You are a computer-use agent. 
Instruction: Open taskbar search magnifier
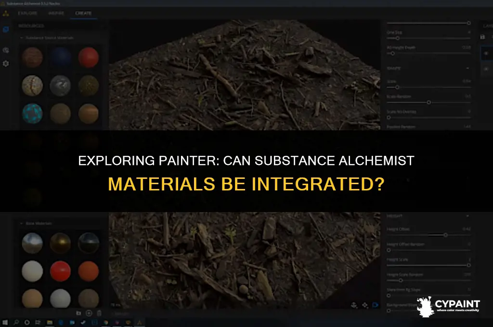16,322
